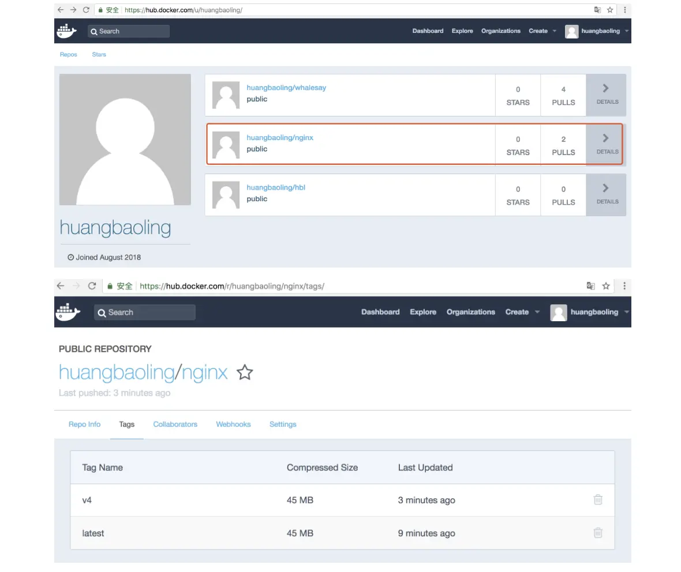
Task: Switch to the Stars tab
Action: click(99, 54)
